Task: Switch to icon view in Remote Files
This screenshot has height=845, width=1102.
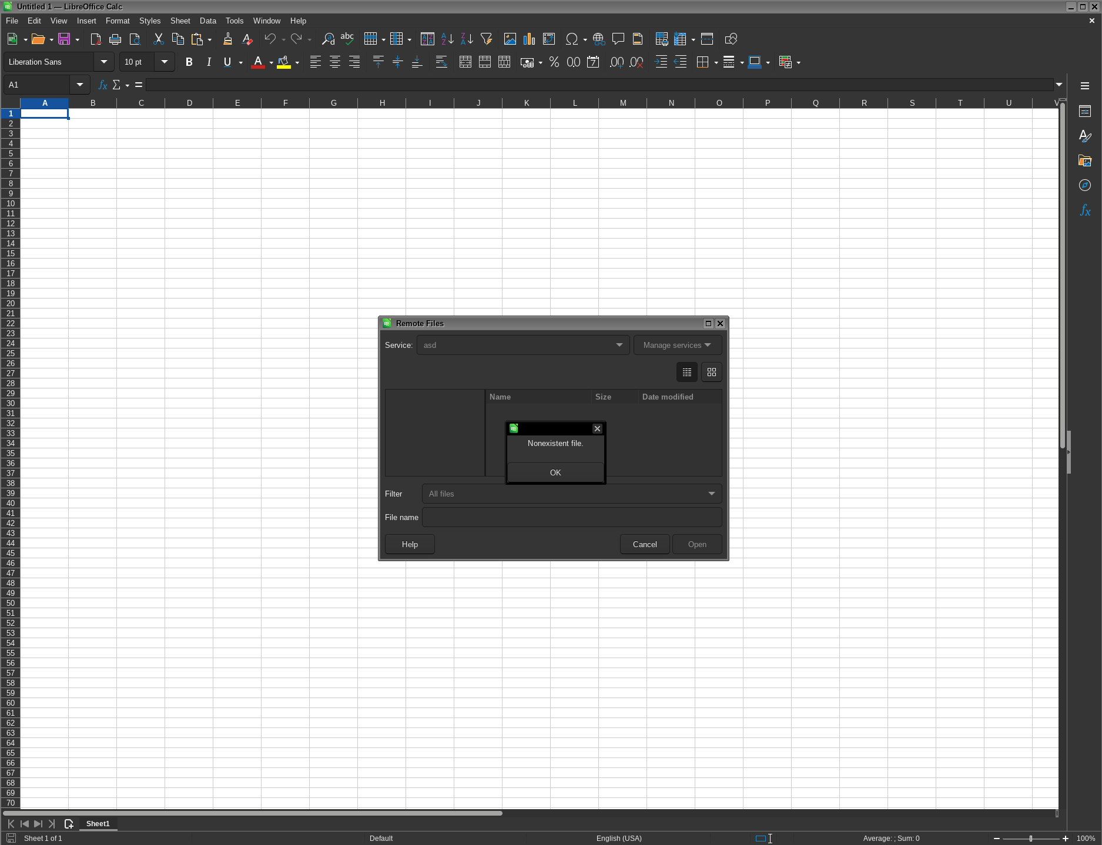Action: (711, 372)
